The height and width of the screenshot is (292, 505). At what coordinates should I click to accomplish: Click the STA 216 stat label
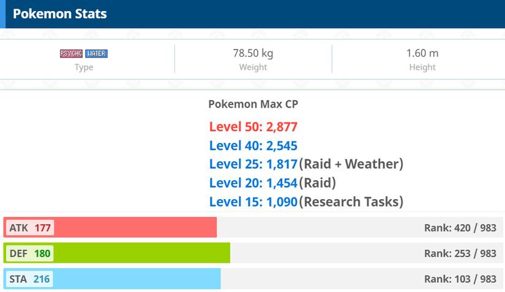pos(29,279)
